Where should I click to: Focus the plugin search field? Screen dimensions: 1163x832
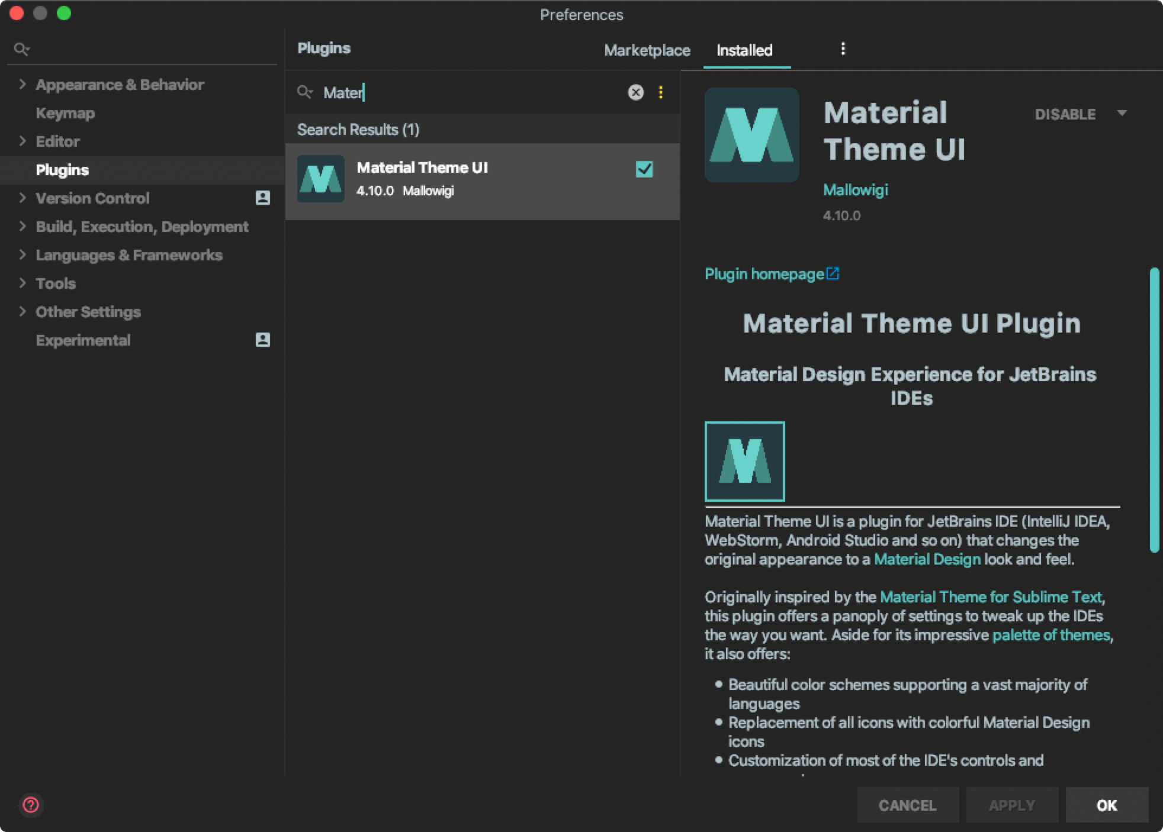tap(474, 92)
